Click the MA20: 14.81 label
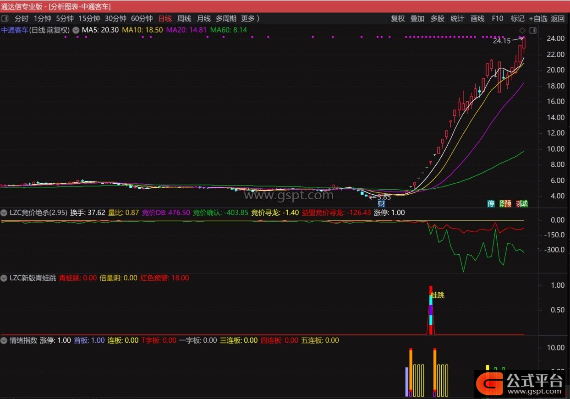The width and height of the screenshot is (570, 399). tap(186, 30)
